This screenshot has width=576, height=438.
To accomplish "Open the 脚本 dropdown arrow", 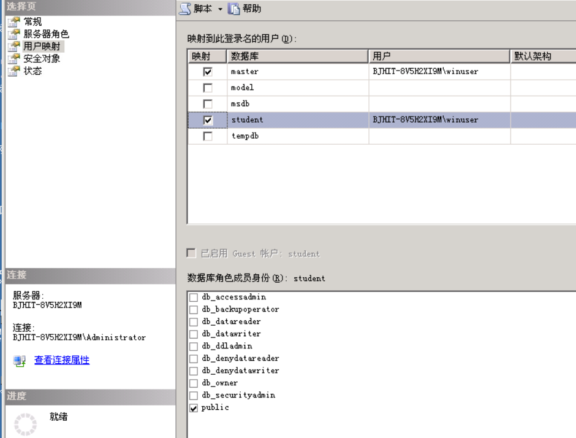I will pyautogui.click(x=220, y=9).
